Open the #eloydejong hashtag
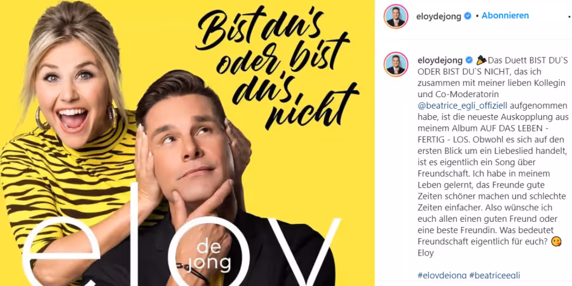The height and width of the screenshot is (286, 572). 442,275
